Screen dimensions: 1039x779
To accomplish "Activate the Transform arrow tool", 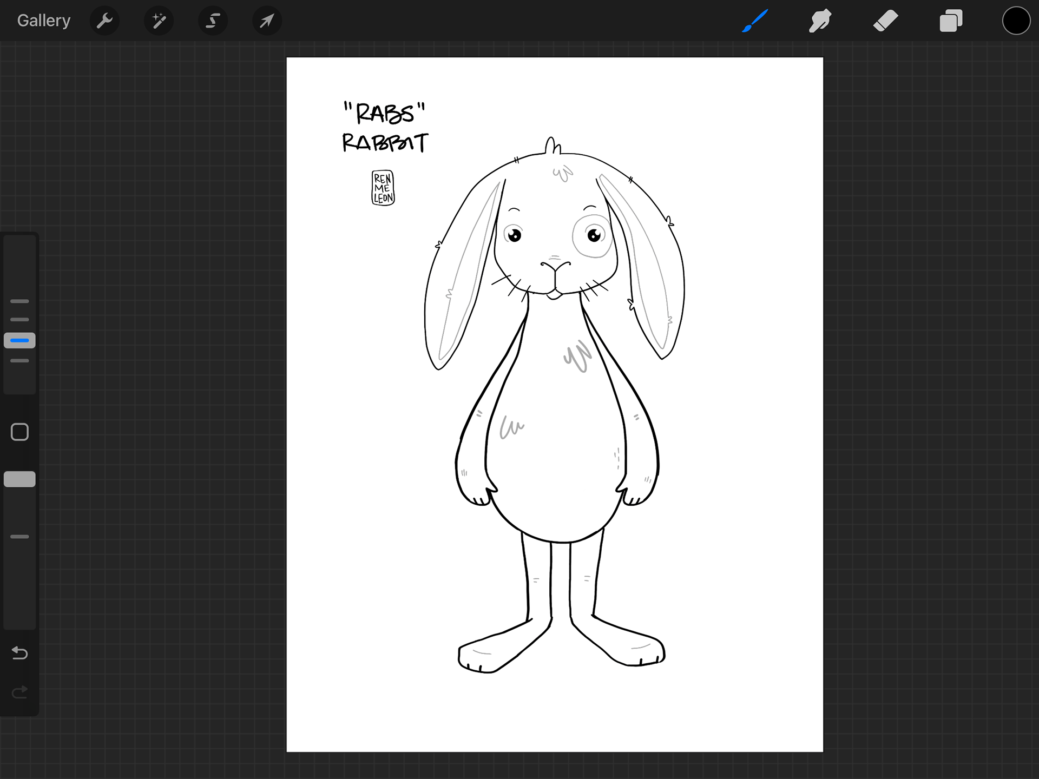I will click(267, 21).
